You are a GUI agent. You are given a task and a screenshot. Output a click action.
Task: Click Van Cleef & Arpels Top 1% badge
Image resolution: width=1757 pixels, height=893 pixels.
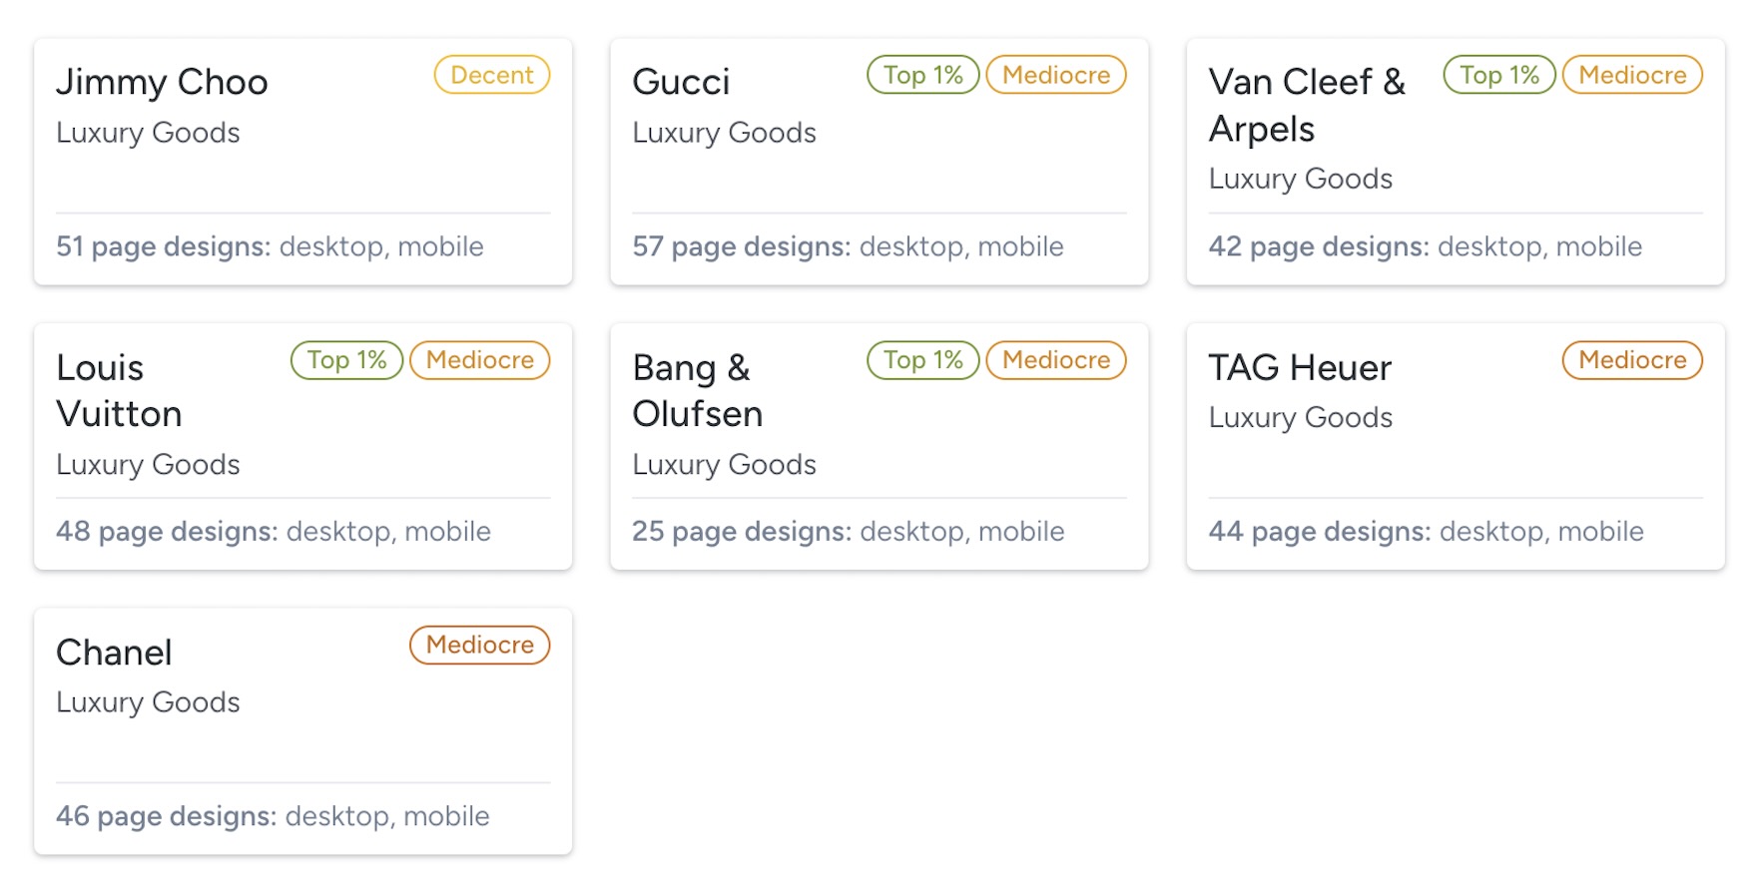pos(1498,75)
